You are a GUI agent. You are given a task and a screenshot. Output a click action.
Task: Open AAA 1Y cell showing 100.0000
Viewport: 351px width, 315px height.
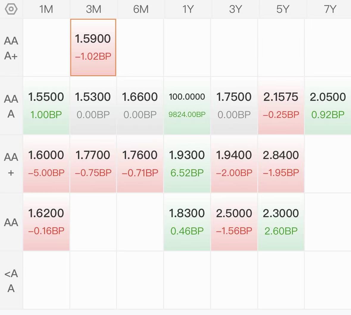click(x=187, y=105)
